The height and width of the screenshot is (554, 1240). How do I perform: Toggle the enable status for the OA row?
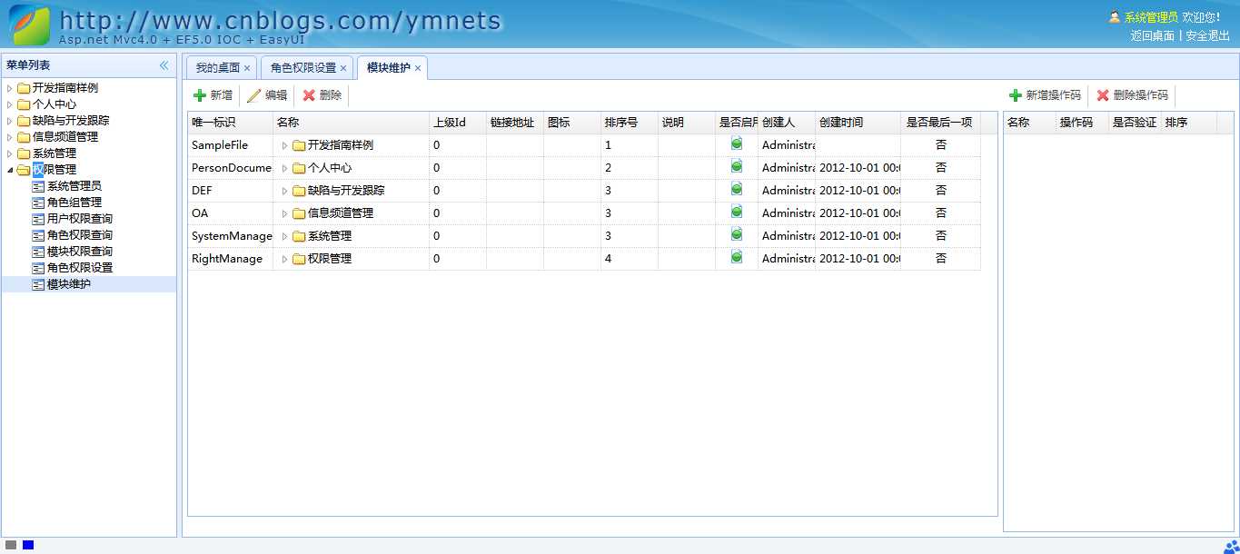pyautogui.click(x=737, y=213)
